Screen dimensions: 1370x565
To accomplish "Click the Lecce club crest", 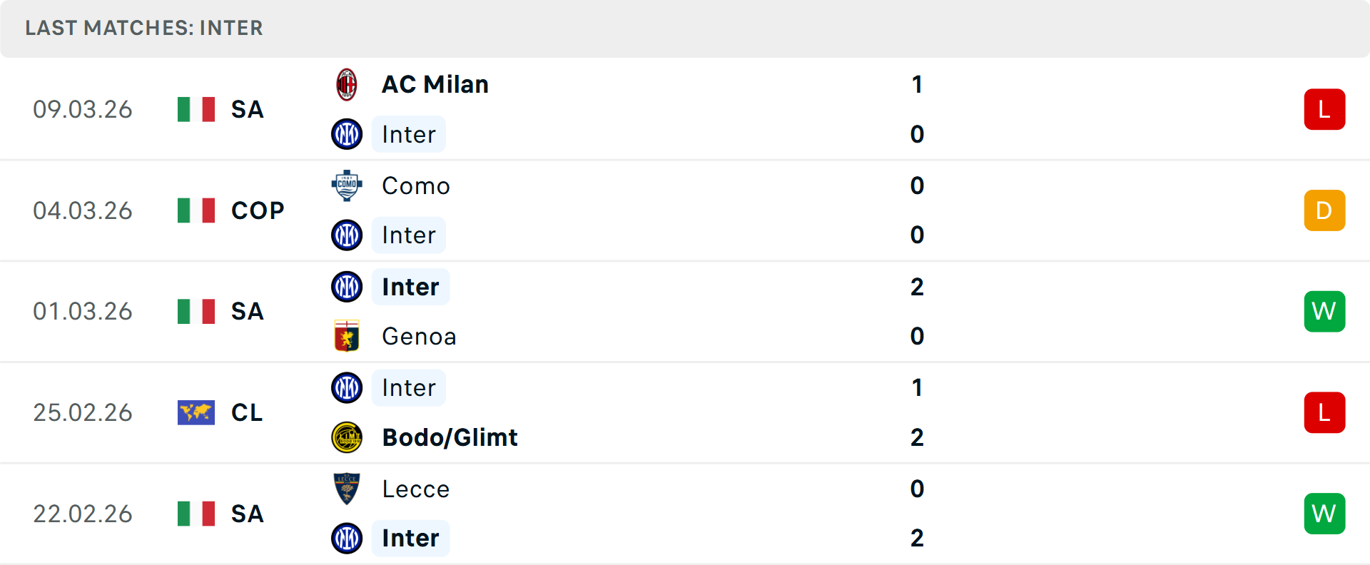I will tap(347, 489).
